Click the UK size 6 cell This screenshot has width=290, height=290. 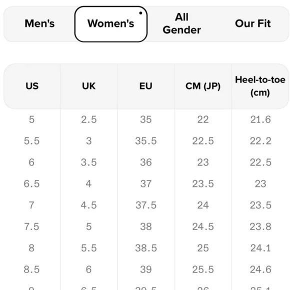89,269
